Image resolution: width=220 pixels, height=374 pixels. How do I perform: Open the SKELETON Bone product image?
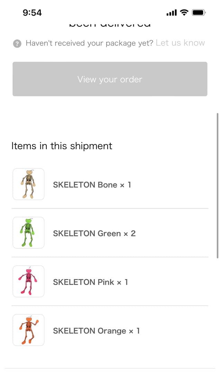pyautogui.click(x=28, y=184)
